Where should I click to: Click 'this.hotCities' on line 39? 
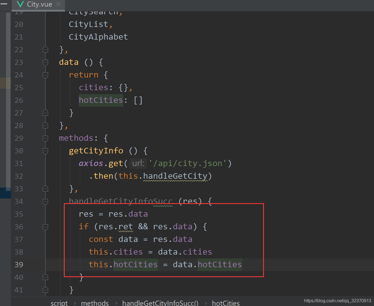point(123,264)
